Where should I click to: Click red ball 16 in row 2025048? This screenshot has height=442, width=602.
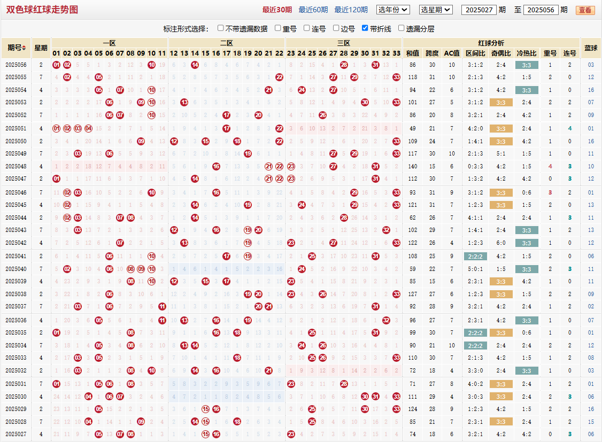click(216, 167)
